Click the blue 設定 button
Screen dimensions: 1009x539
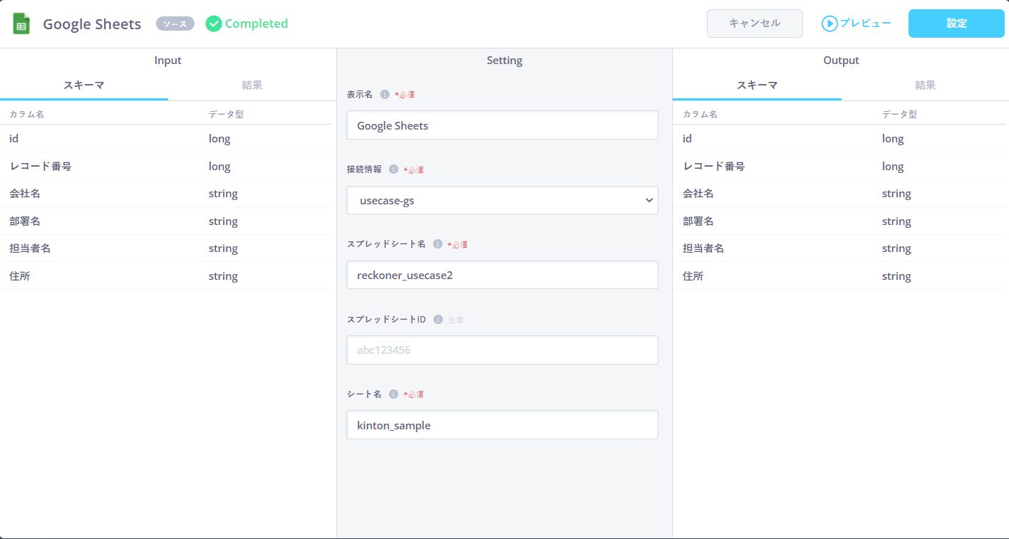[x=956, y=23]
